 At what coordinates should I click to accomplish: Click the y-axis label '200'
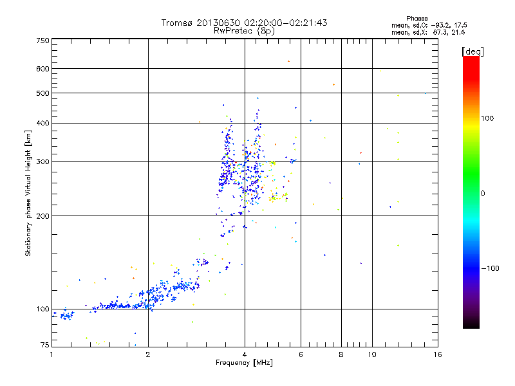(x=42, y=216)
